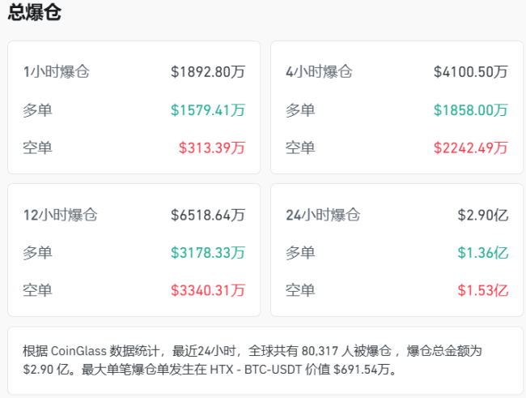Screen dimensions: 526x398
Task: Select the 1小时爆仓 label
Action: (56, 71)
